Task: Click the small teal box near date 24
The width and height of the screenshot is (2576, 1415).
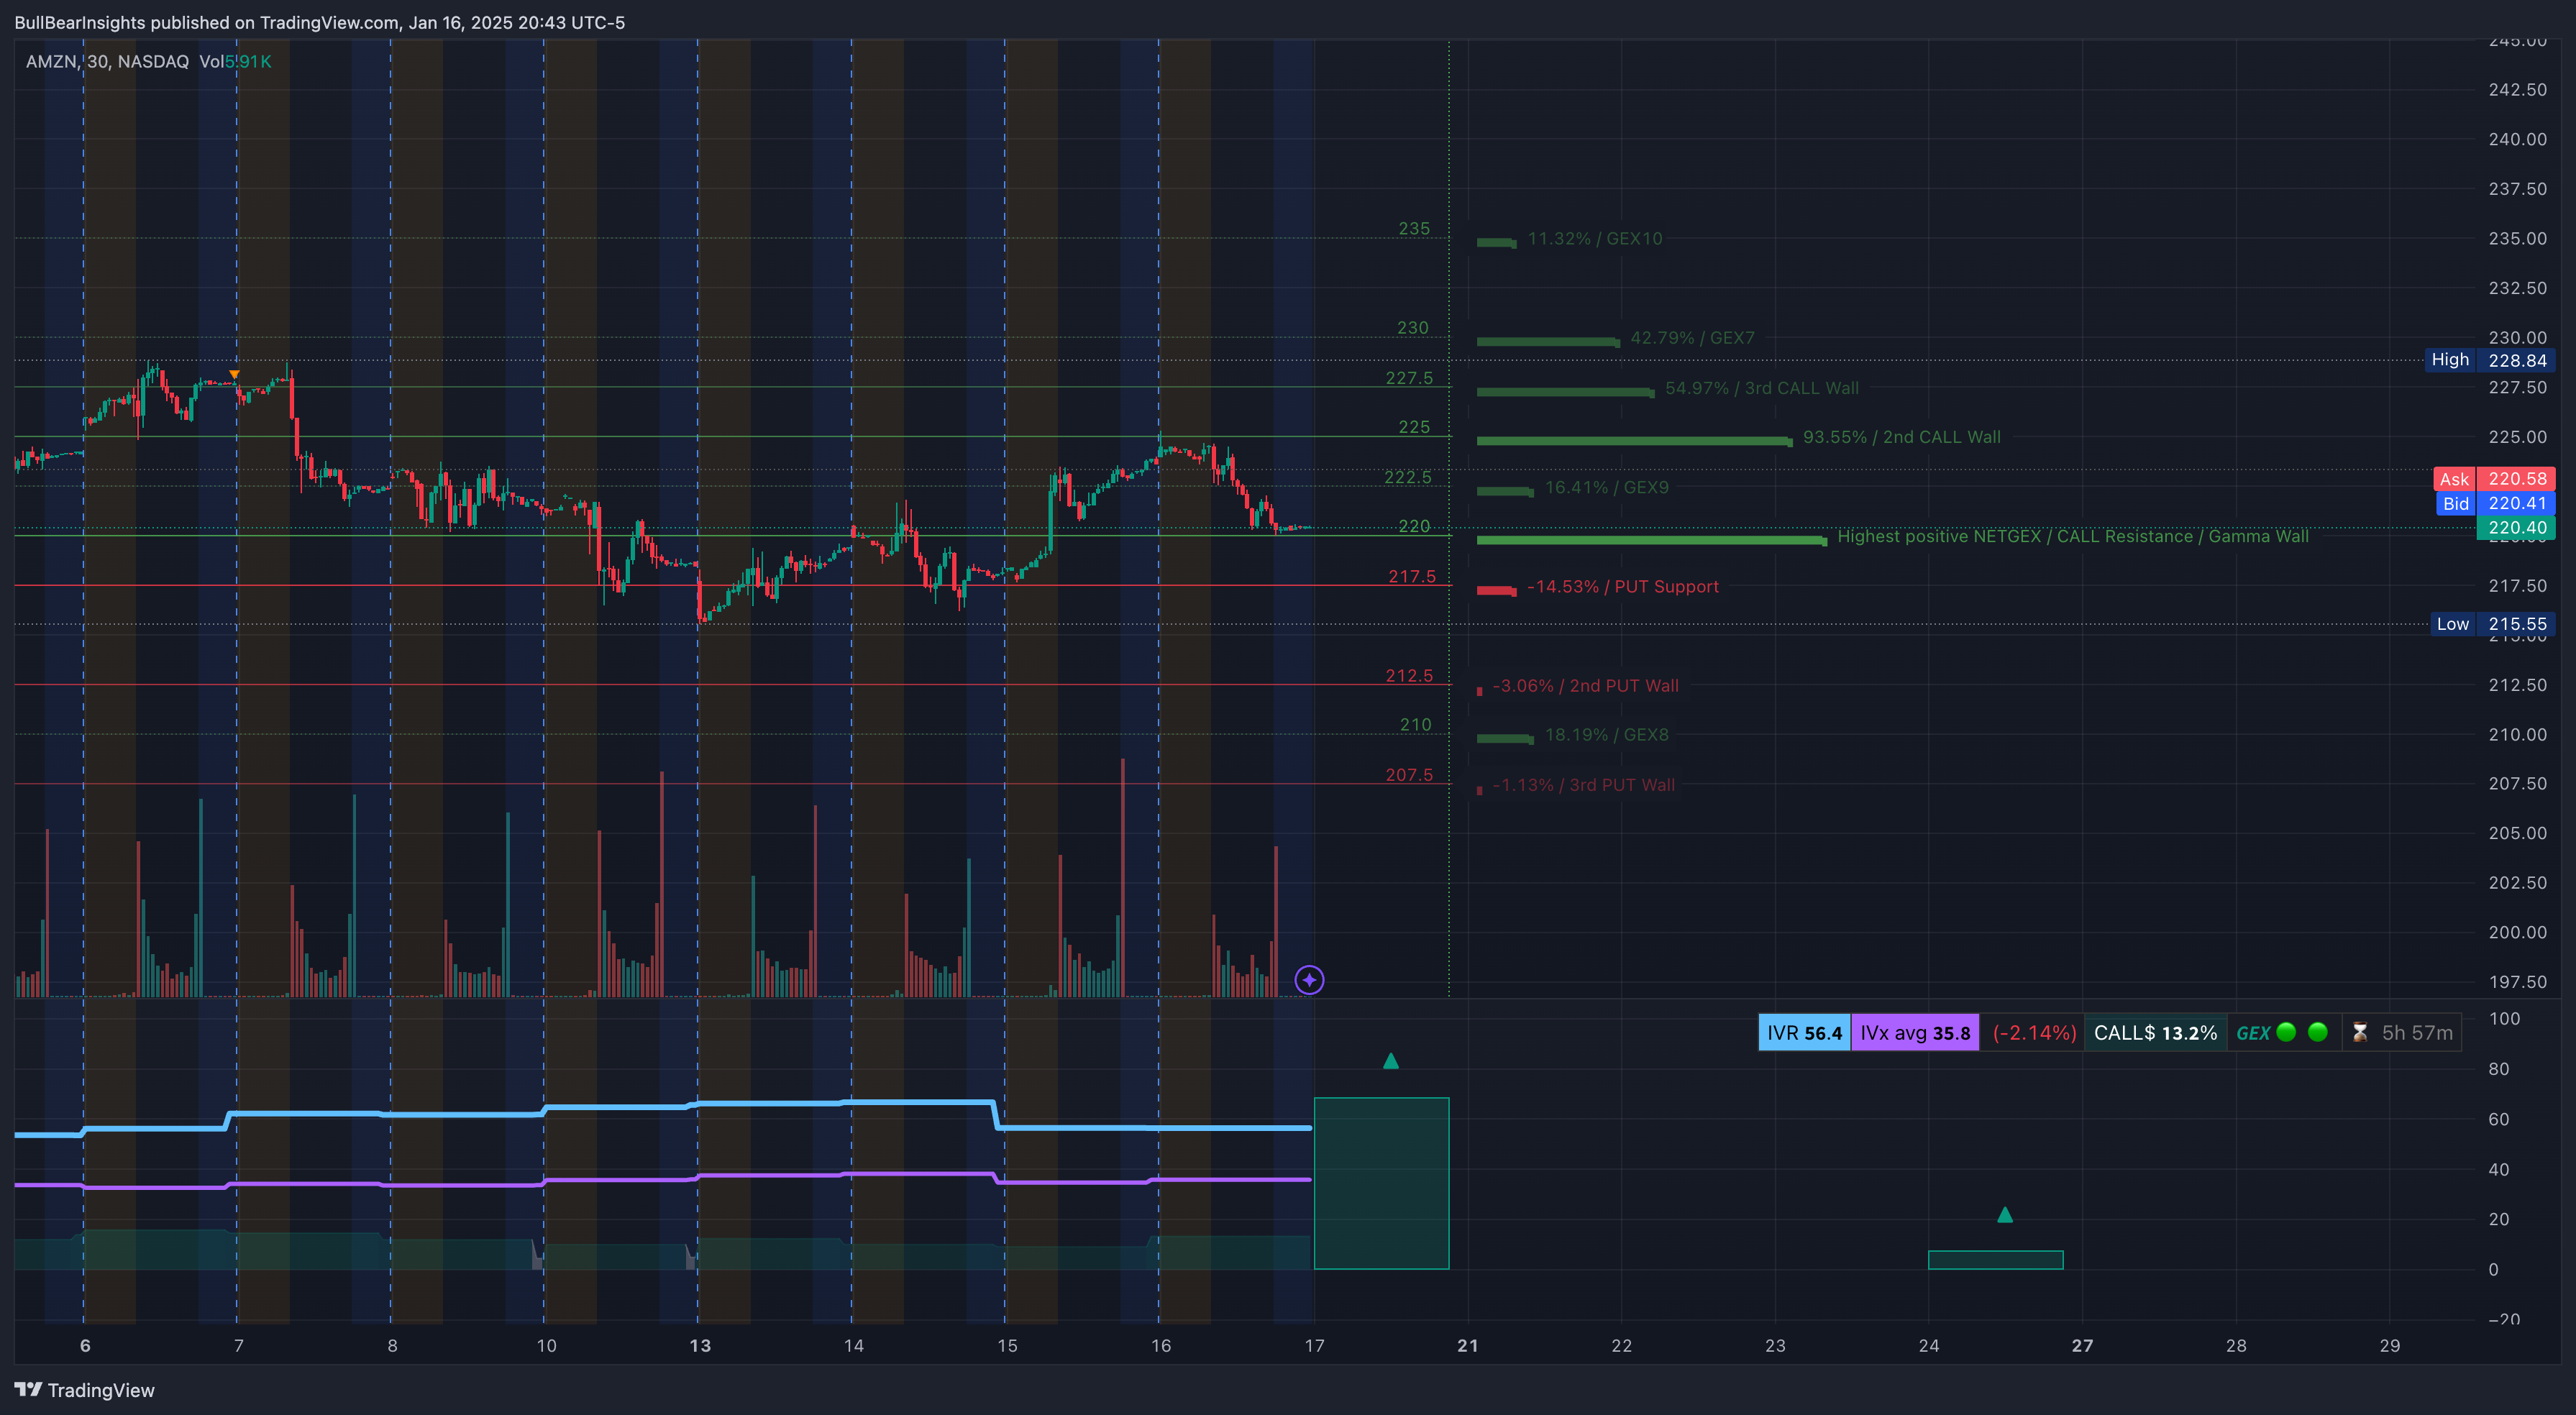Action: 1995,1260
